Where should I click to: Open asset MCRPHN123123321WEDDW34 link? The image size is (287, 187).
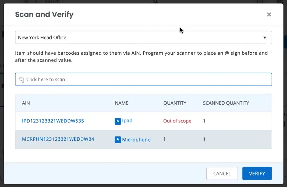coord(58,139)
